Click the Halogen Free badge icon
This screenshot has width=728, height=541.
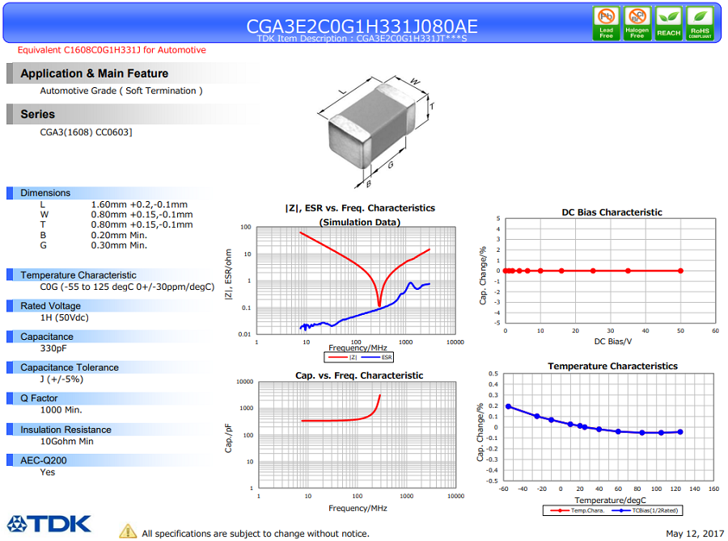637,23
